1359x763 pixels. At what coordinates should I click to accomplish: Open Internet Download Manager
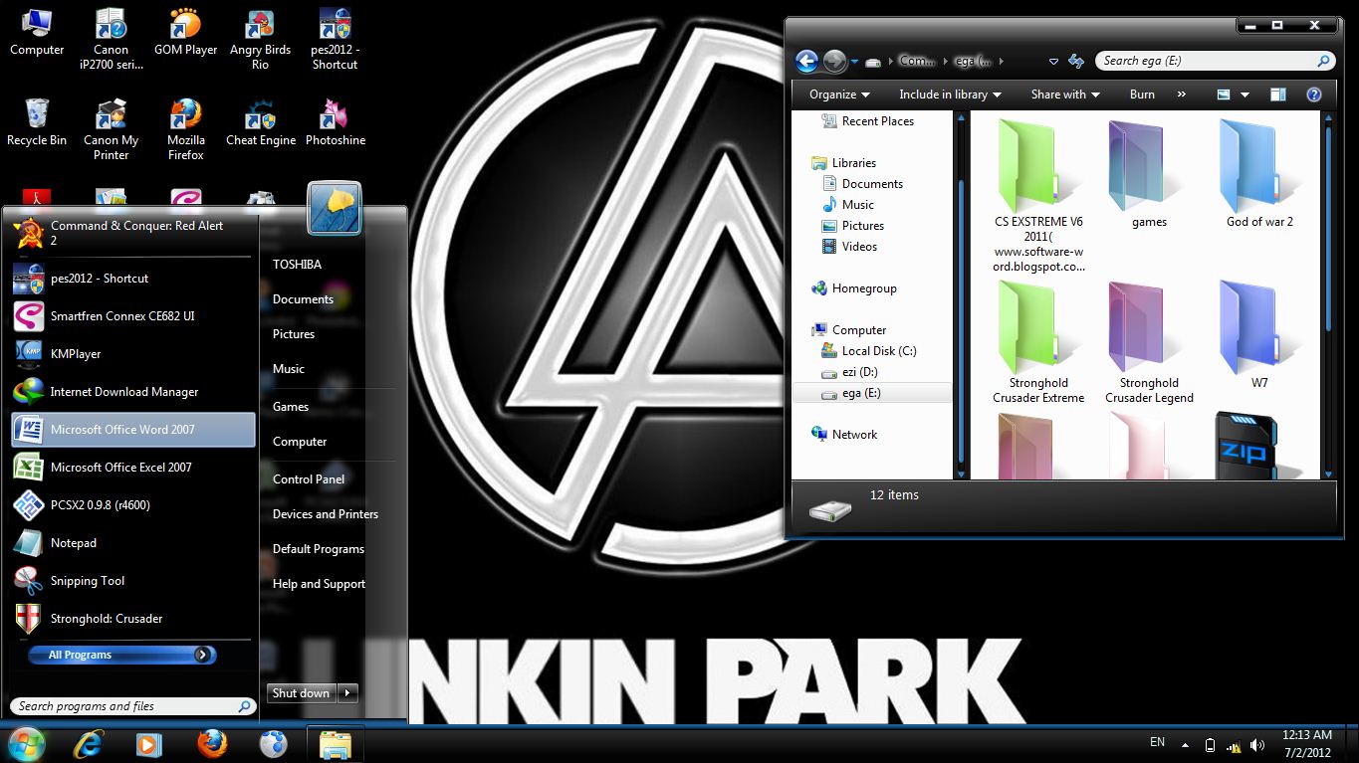[x=132, y=392]
